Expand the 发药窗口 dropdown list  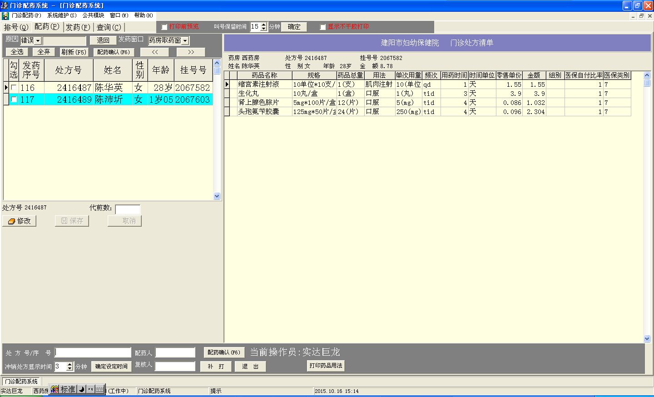[x=185, y=41]
